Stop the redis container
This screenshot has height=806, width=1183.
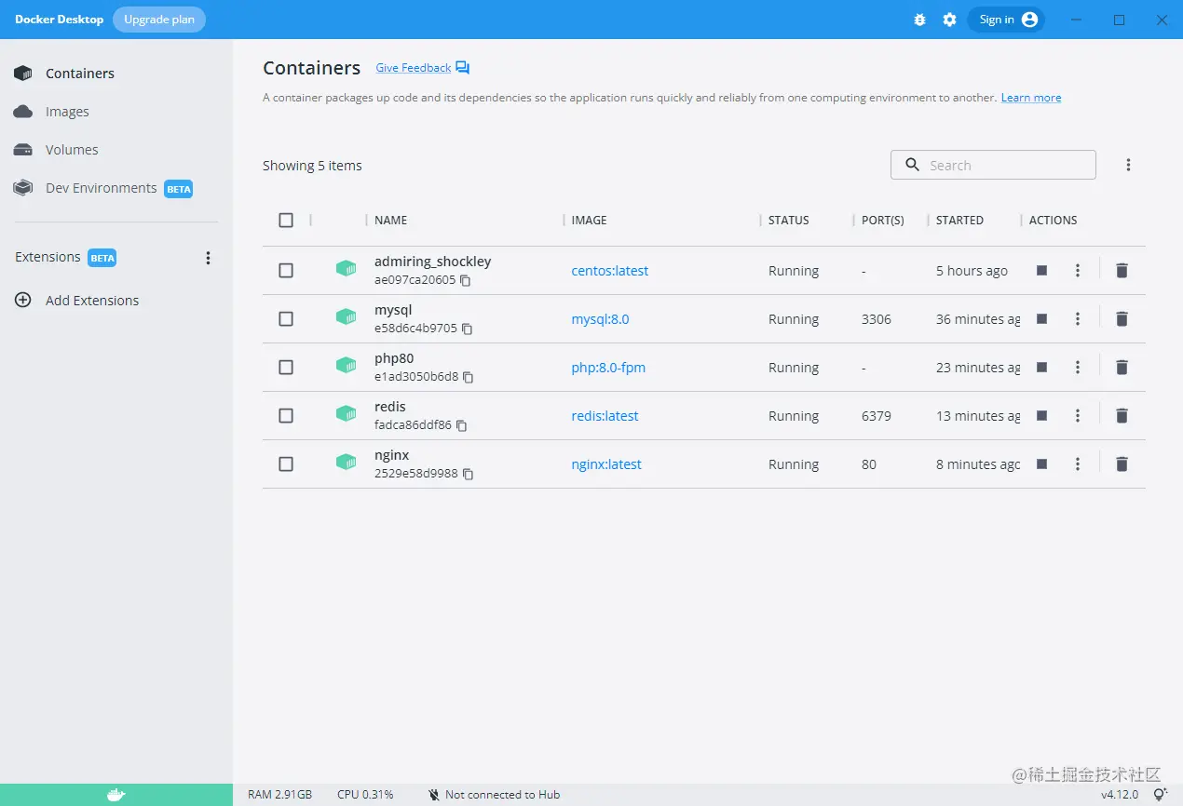(1042, 415)
